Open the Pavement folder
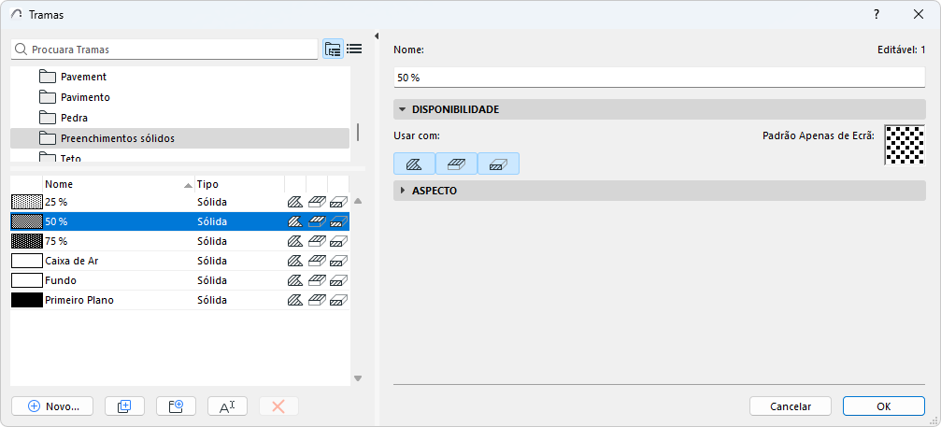This screenshot has width=941, height=427. coord(180,77)
